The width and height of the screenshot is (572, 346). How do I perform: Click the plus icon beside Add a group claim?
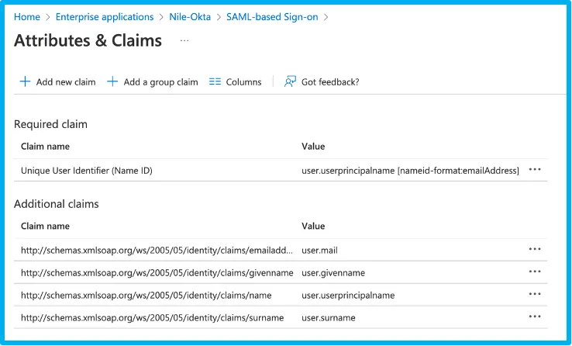tap(112, 81)
